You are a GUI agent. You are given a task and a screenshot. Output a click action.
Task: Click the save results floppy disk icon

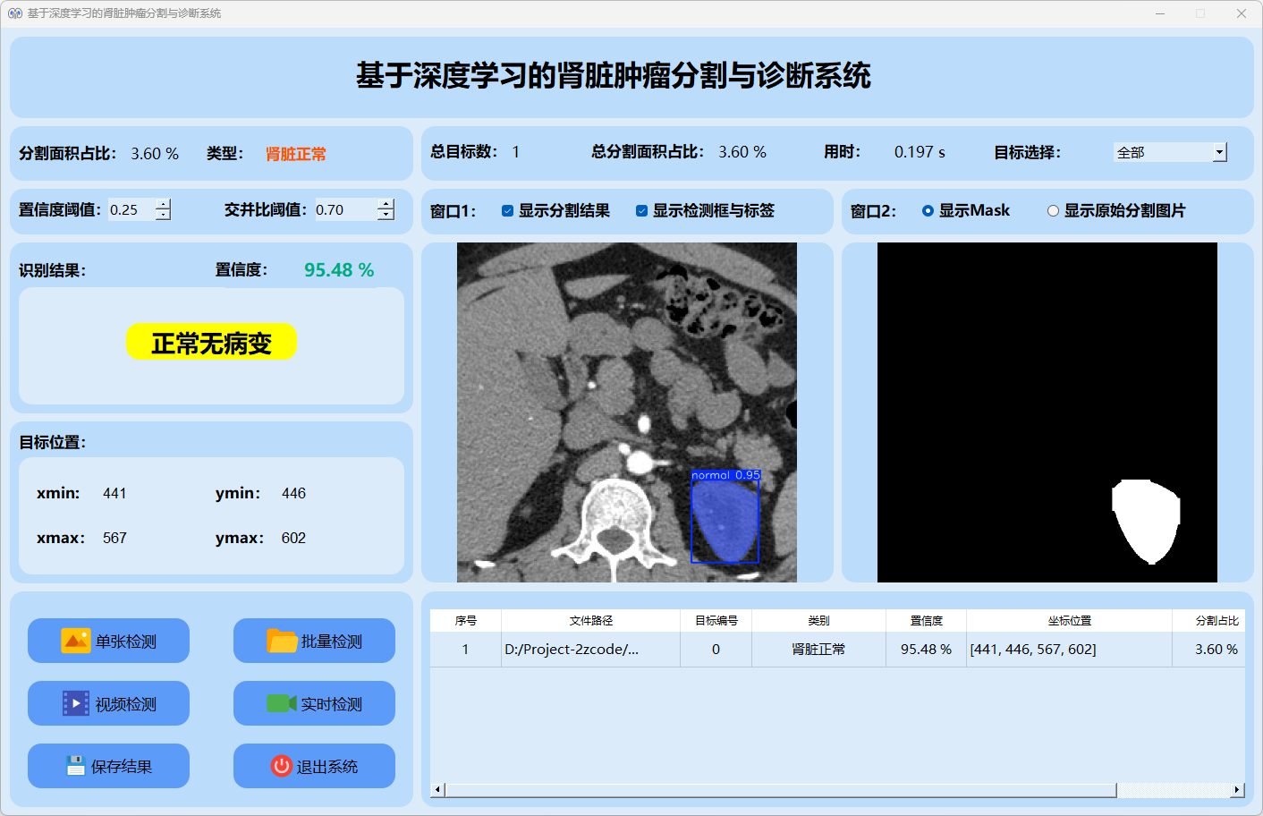click(75, 766)
